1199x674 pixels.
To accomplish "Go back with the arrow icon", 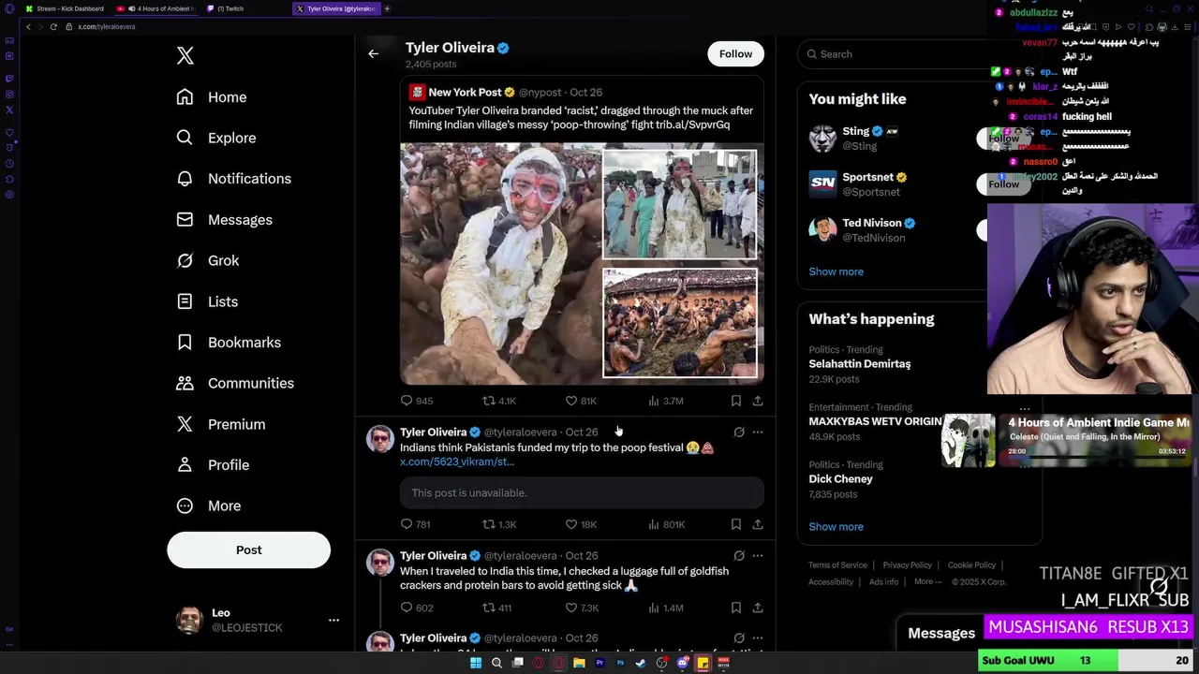I will (x=373, y=54).
